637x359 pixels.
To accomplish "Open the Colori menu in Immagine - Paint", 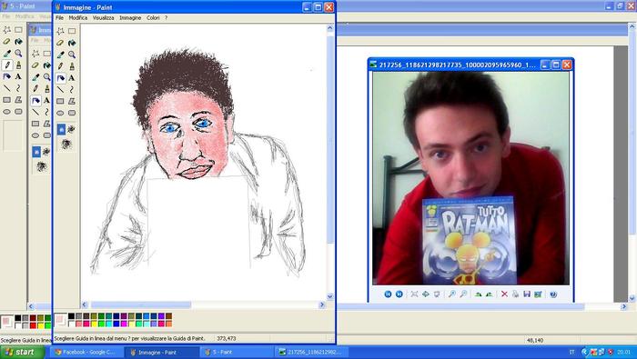I will pos(153,18).
